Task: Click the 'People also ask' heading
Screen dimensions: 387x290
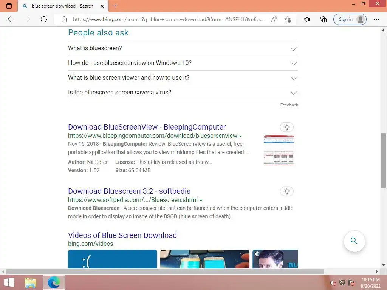Action: coord(98,32)
